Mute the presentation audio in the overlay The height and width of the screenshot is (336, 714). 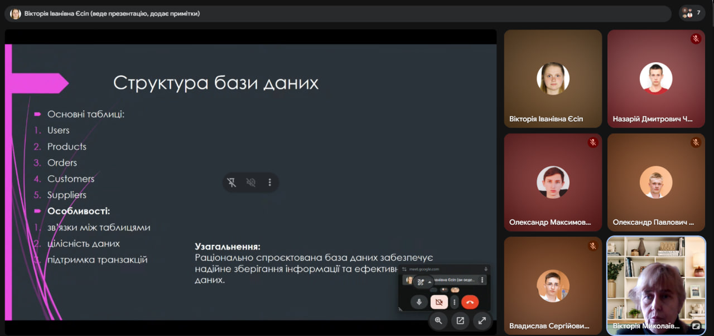pos(251,182)
